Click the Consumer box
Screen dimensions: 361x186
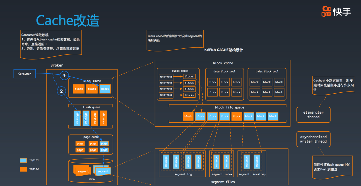25,74
